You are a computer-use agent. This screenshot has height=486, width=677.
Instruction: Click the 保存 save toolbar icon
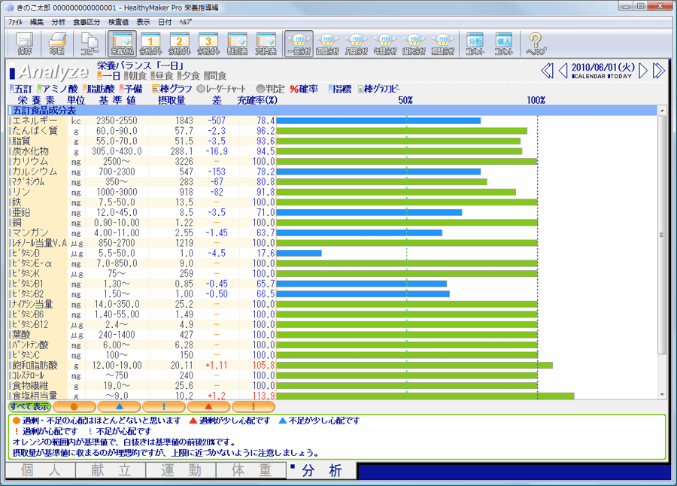tap(24, 44)
